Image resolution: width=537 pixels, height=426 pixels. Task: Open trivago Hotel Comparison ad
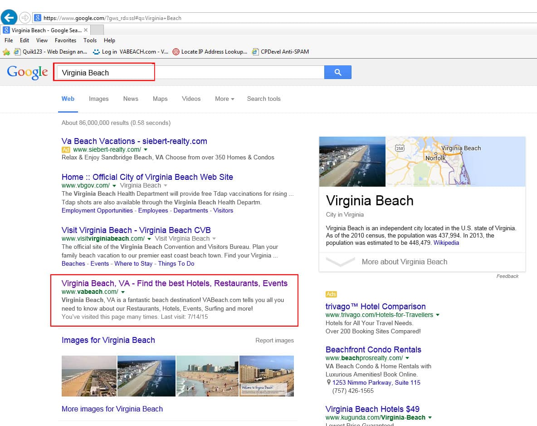point(376,307)
